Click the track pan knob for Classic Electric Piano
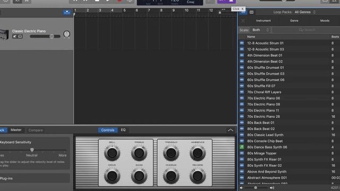The height and width of the screenshot is (191, 340). click(x=66, y=34)
